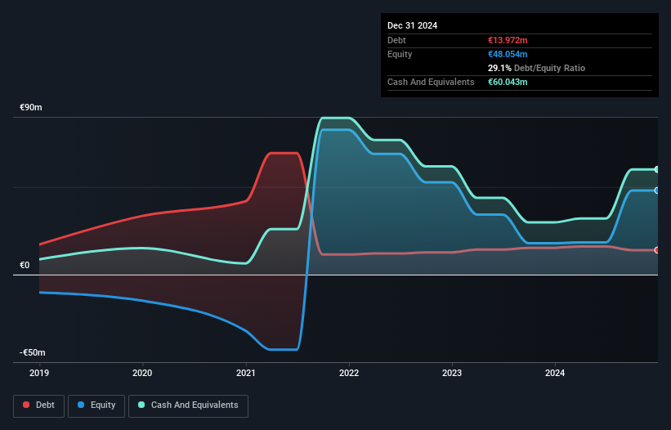Click the Debt row label in tooltip
The image size is (671, 430).
click(396, 40)
